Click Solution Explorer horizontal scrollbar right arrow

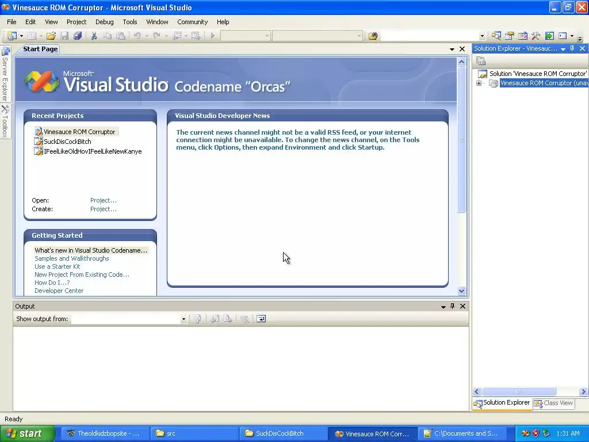coord(583,391)
